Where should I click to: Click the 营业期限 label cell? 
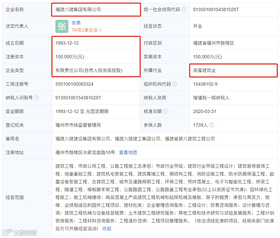pos(27,111)
